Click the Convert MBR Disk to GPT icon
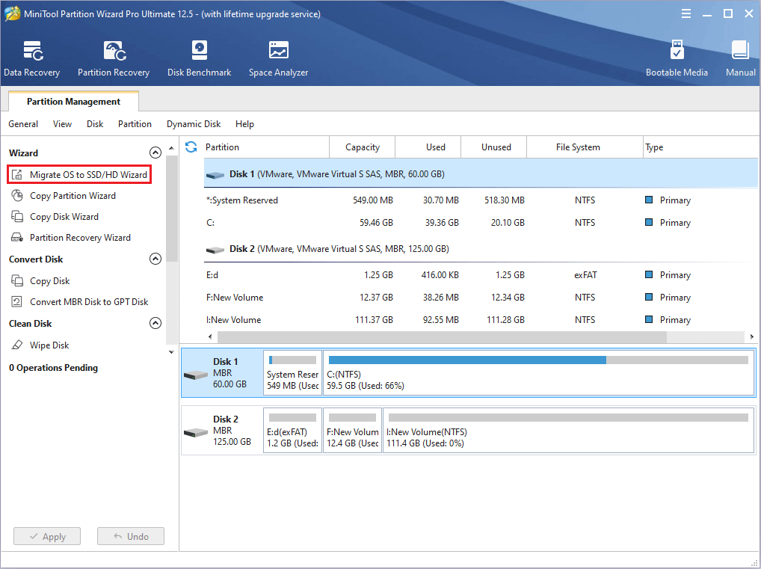The width and height of the screenshot is (761, 569). pos(17,301)
